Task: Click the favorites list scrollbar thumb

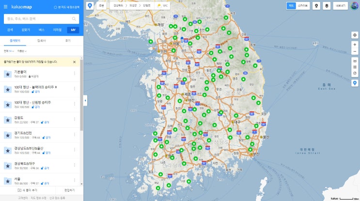Action: click(x=81, y=95)
